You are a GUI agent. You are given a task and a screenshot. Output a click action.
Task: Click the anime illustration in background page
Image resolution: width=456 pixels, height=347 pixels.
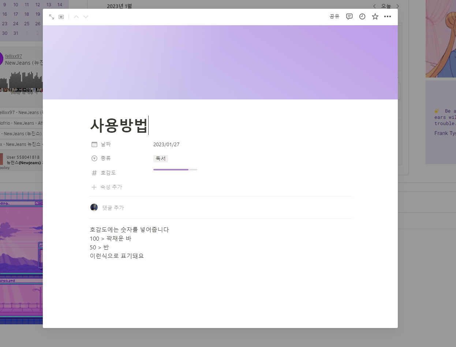click(x=441, y=38)
